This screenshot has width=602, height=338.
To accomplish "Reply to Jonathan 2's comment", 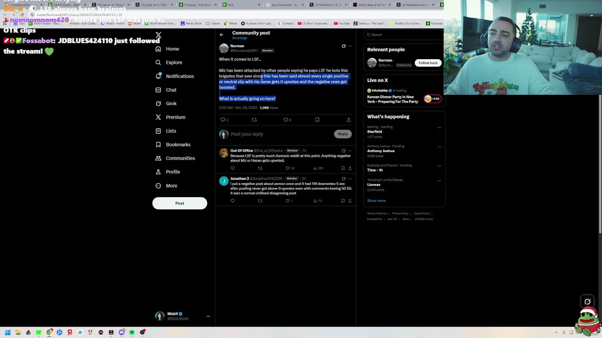I will point(232,201).
